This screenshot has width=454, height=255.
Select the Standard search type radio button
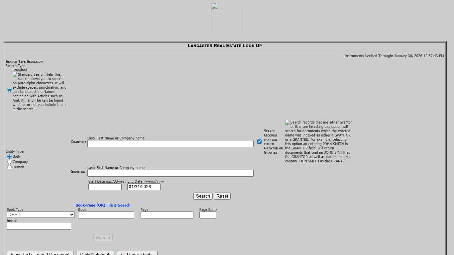click(x=9, y=90)
